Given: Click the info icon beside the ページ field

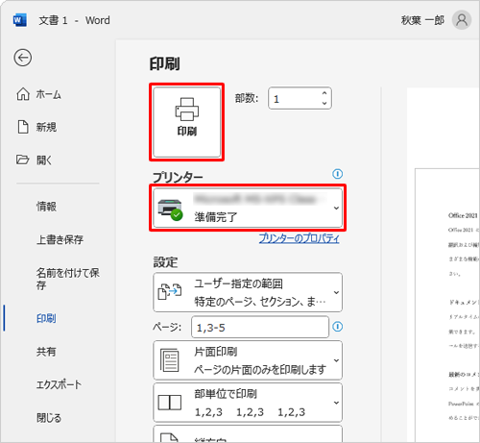Looking at the screenshot, I should point(338,327).
